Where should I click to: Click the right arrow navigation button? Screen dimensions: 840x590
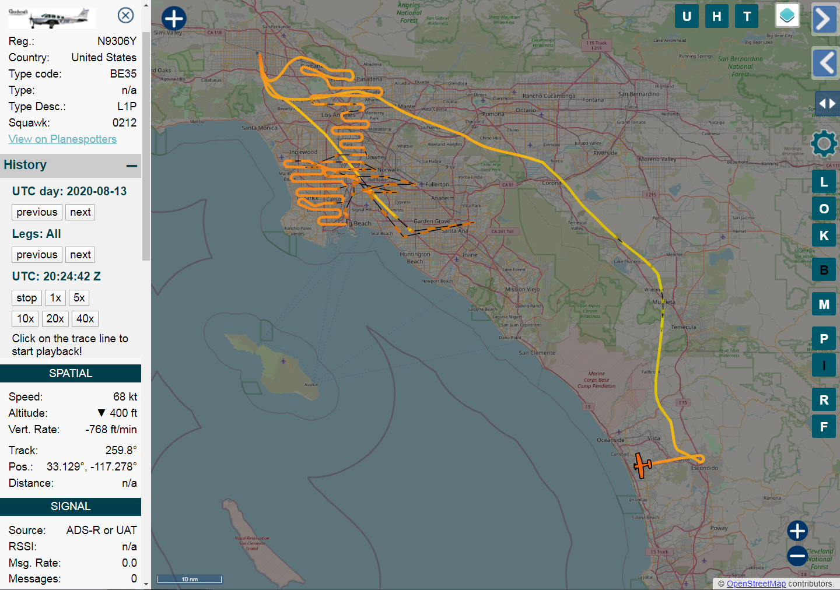[824, 19]
